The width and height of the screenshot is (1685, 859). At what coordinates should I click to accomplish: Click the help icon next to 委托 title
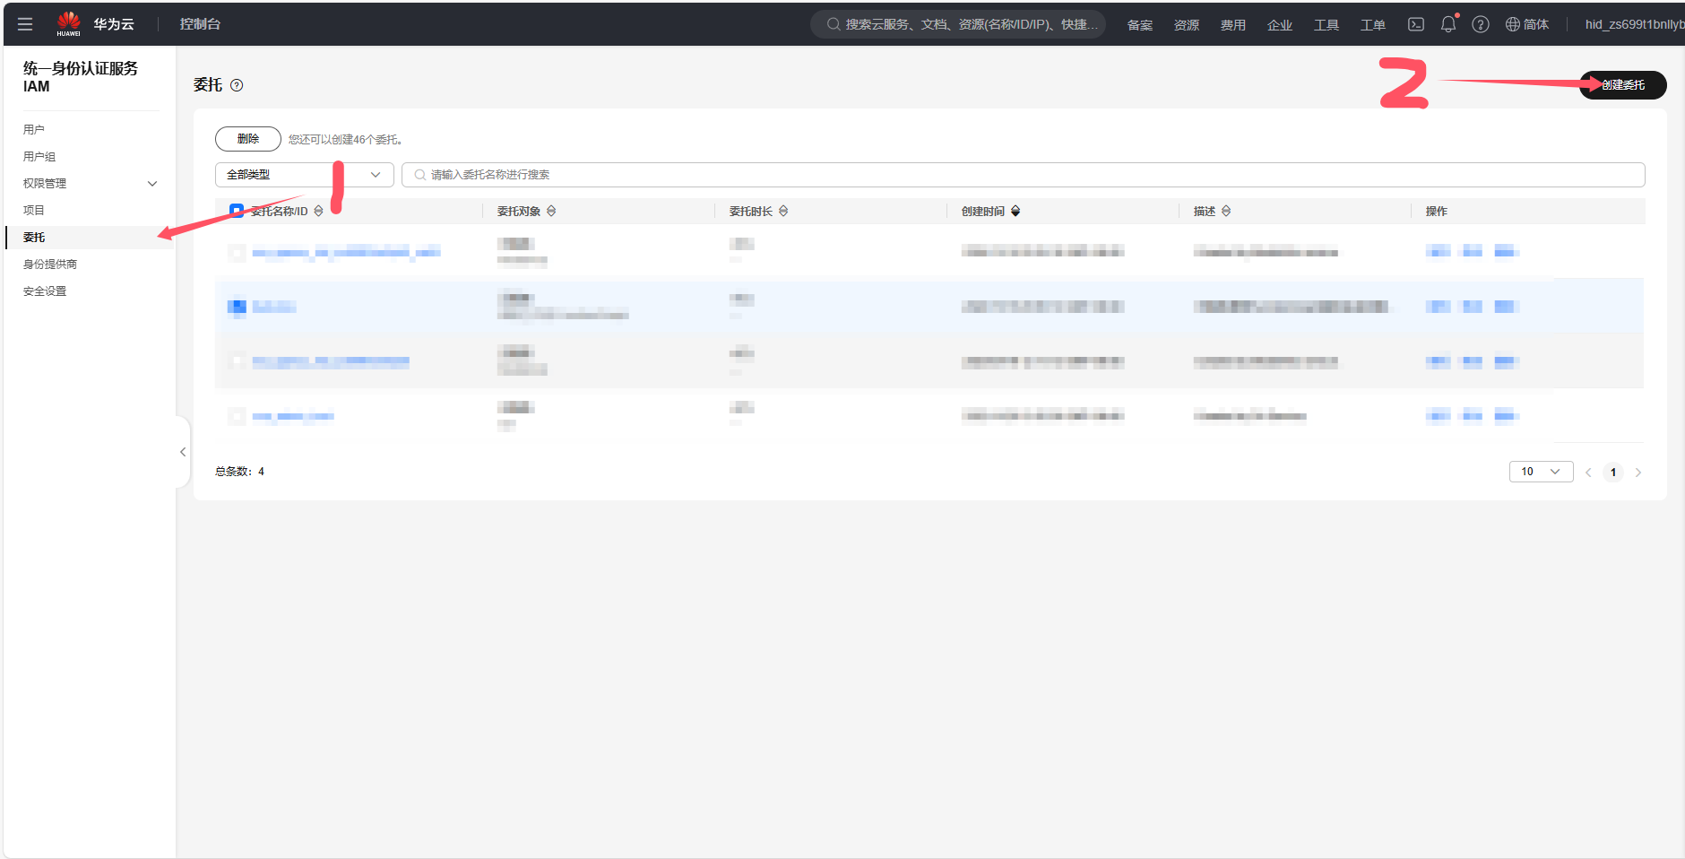pos(237,85)
